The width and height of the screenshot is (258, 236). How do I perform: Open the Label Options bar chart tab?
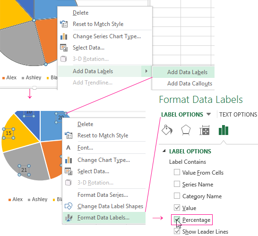[x=224, y=130]
